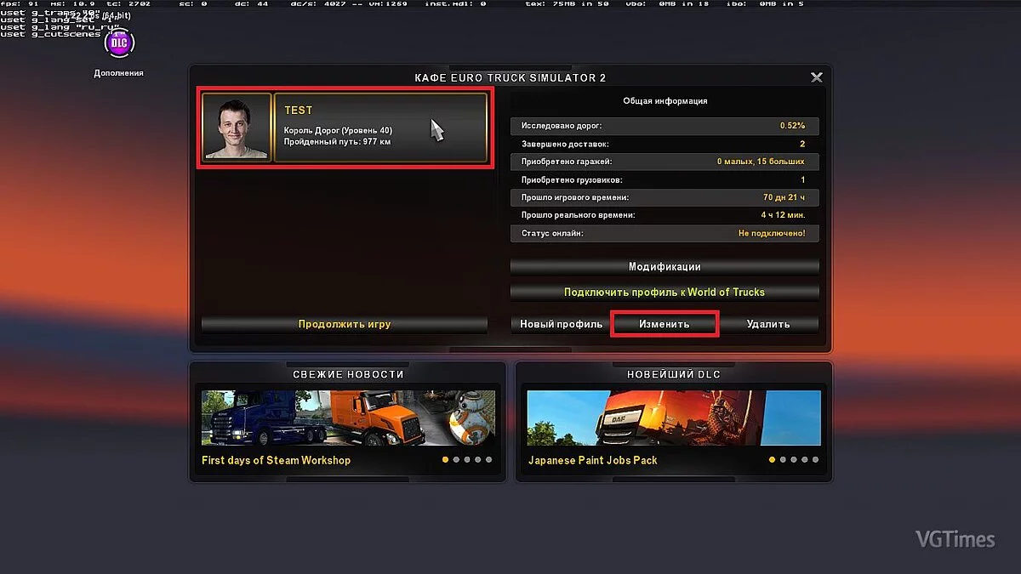The height and width of the screenshot is (574, 1021).
Task: Click the Продолжить игру button
Action: [344, 324]
